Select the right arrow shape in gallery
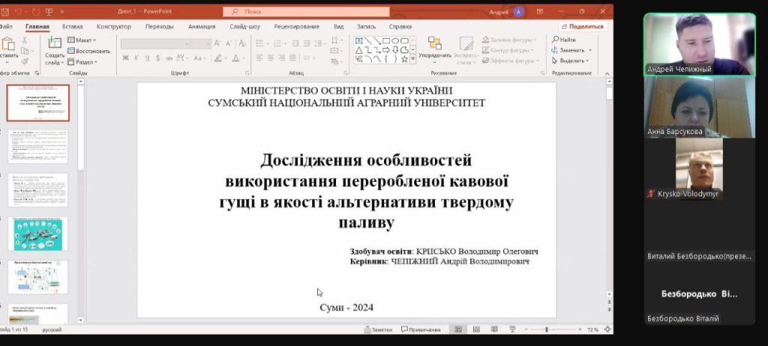The height and width of the screenshot is (346, 768). click(x=386, y=50)
